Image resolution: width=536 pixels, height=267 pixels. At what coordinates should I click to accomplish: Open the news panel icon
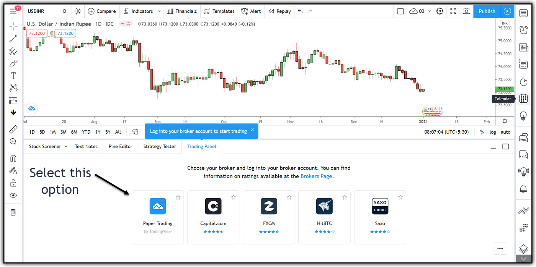[523, 47]
